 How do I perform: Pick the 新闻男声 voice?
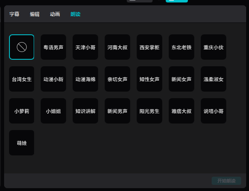117,111
